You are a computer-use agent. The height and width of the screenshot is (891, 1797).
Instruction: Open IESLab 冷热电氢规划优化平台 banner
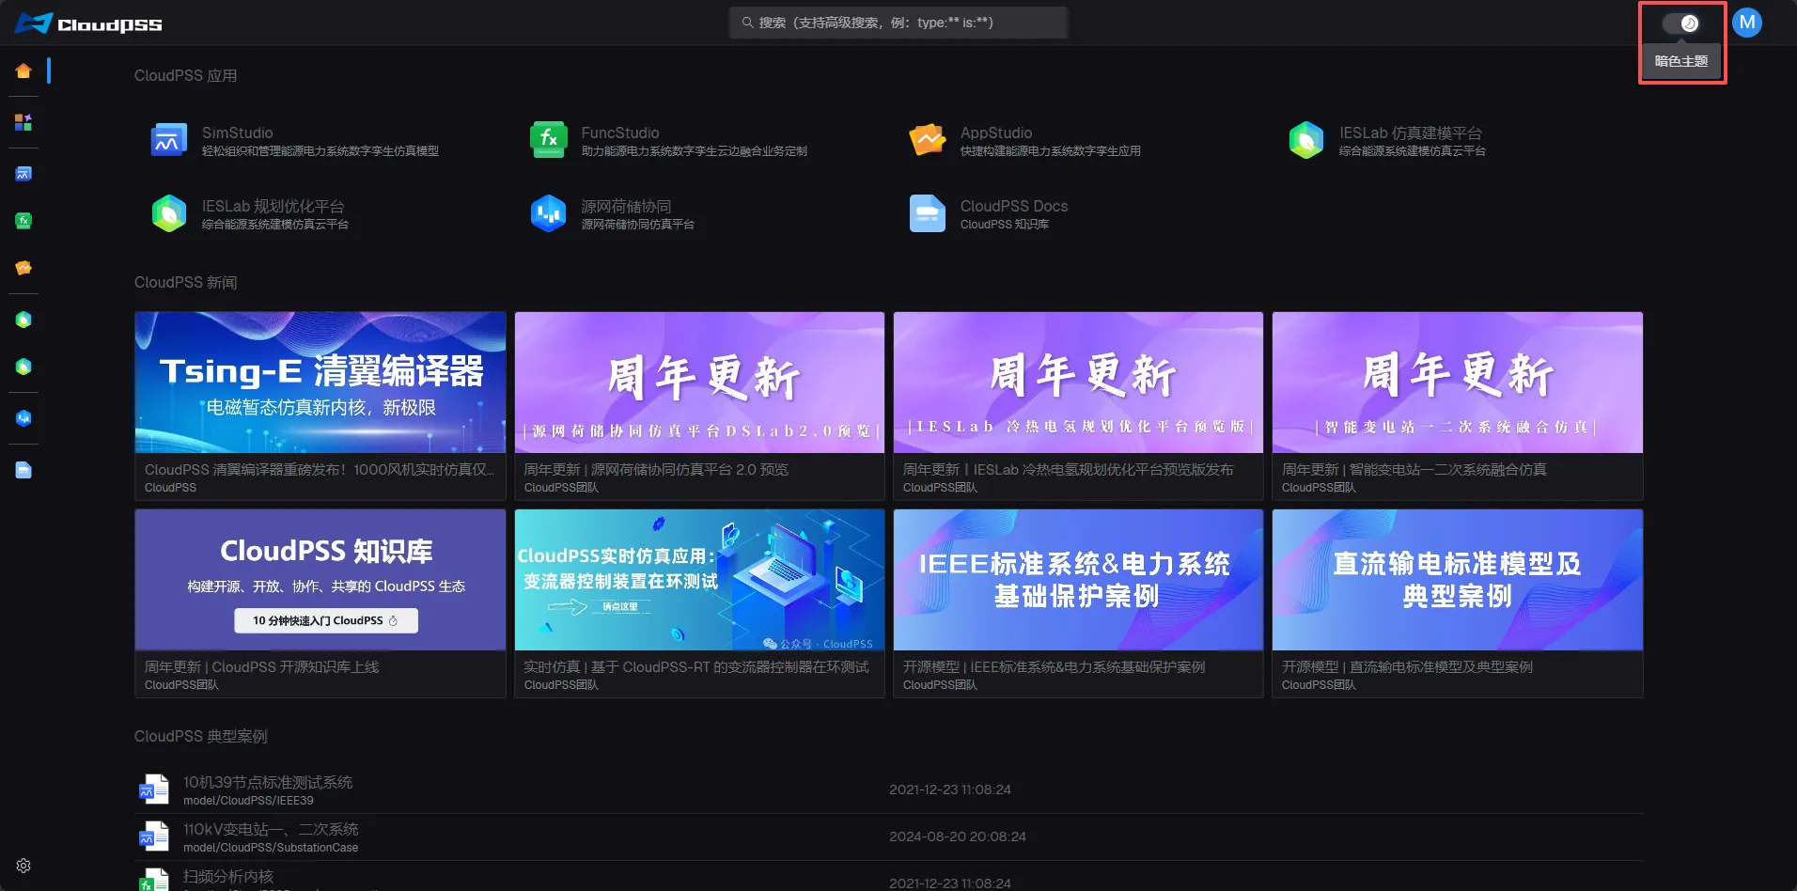click(1078, 383)
